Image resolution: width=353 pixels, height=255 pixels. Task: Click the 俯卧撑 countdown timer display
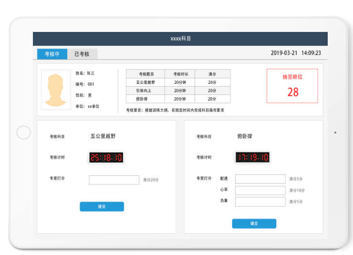click(x=252, y=157)
